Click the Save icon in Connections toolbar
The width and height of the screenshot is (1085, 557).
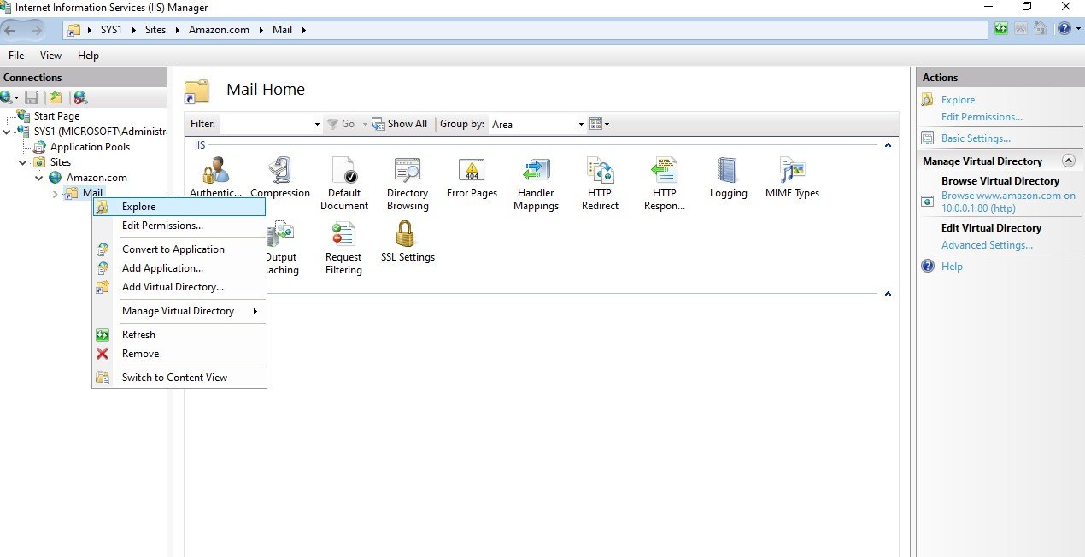click(32, 97)
